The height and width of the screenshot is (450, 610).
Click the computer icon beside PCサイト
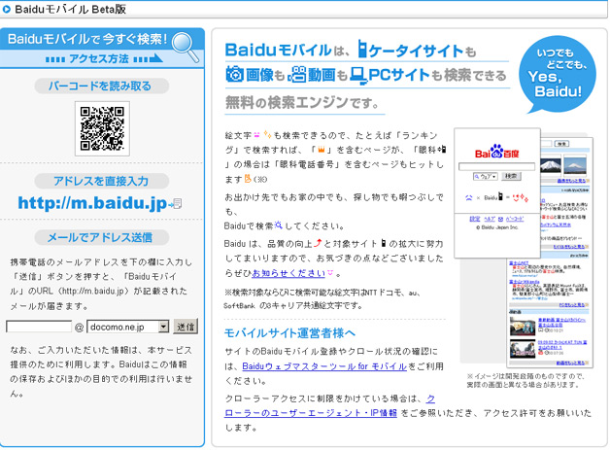(x=357, y=74)
